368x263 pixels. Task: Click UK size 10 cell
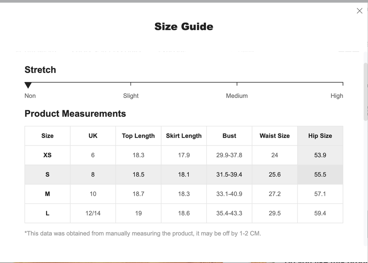tap(93, 194)
